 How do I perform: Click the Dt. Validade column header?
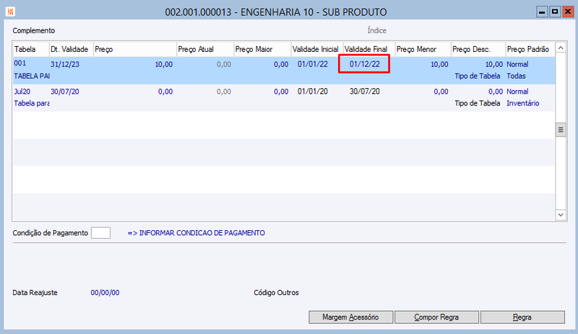pos(71,49)
